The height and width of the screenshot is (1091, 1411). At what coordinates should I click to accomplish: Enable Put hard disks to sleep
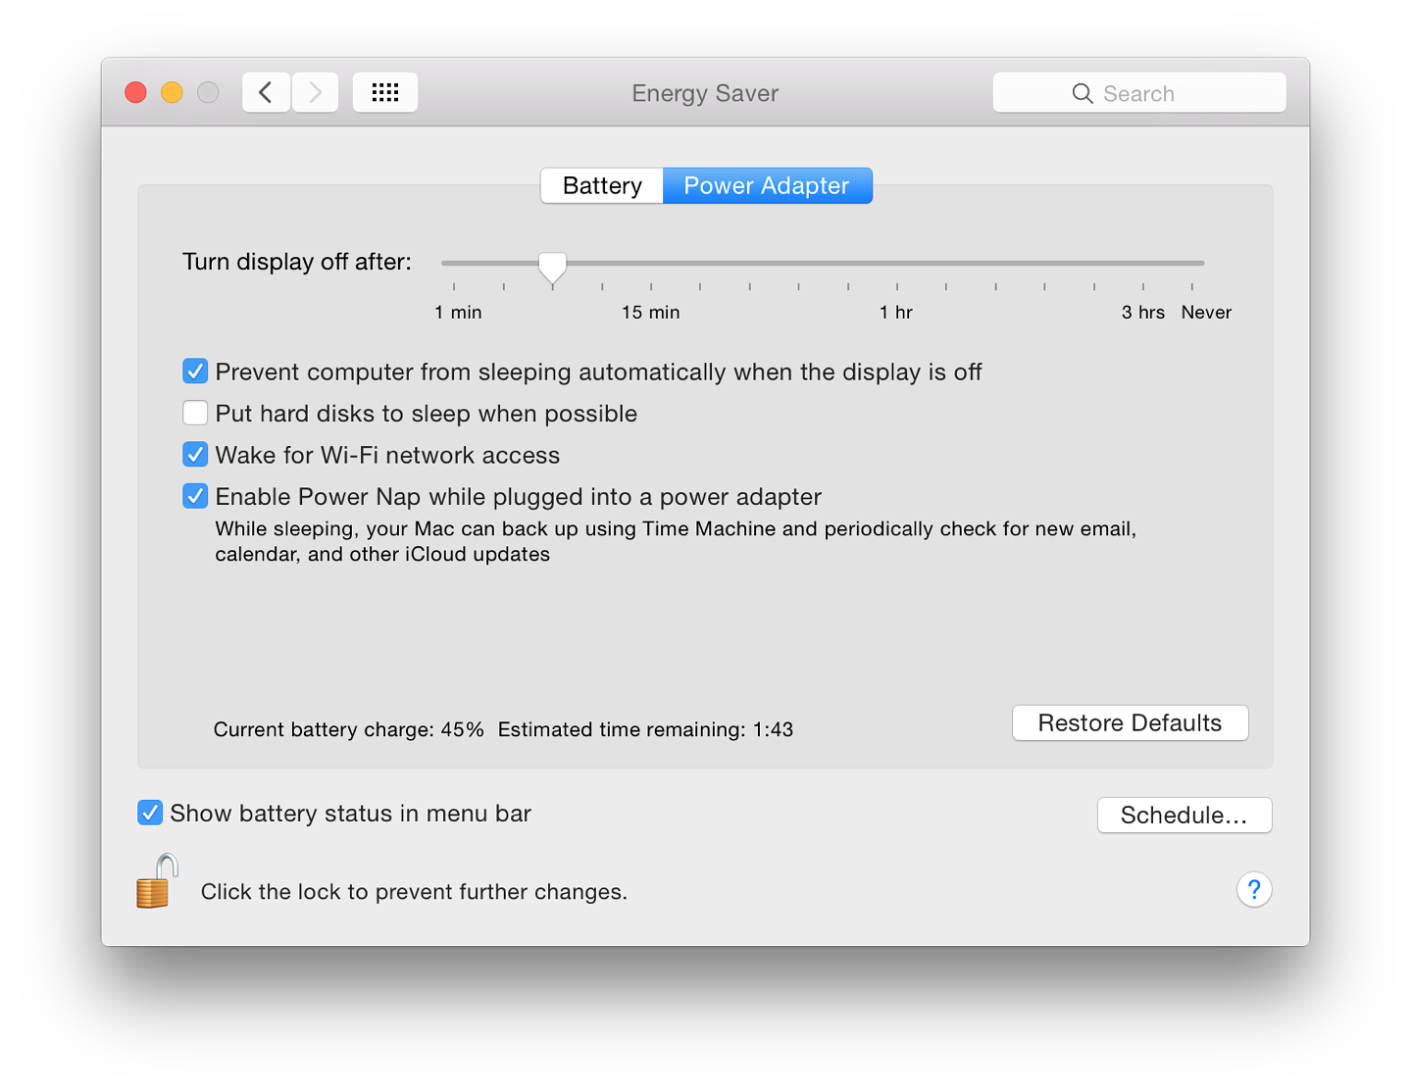tap(195, 413)
